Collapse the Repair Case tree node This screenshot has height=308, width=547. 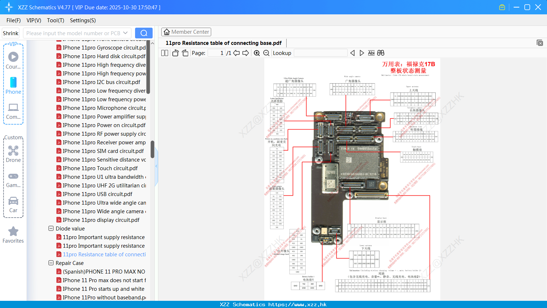coord(51,263)
